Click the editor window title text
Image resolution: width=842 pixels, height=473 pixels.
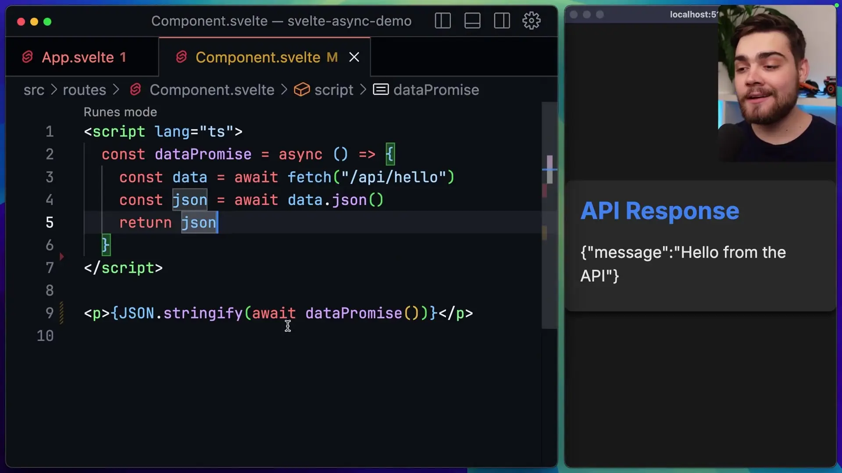click(x=281, y=21)
